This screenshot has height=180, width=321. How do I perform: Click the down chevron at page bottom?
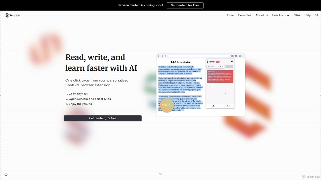click(x=160, y=174)
